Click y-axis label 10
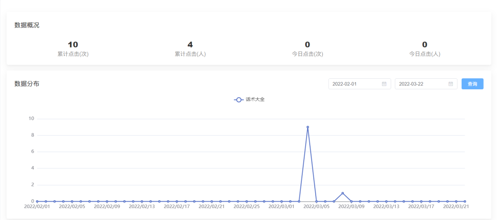 click(x=31, y=119)
